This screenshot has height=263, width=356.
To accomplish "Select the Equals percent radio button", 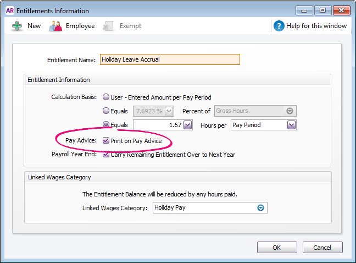I will 106,111.
